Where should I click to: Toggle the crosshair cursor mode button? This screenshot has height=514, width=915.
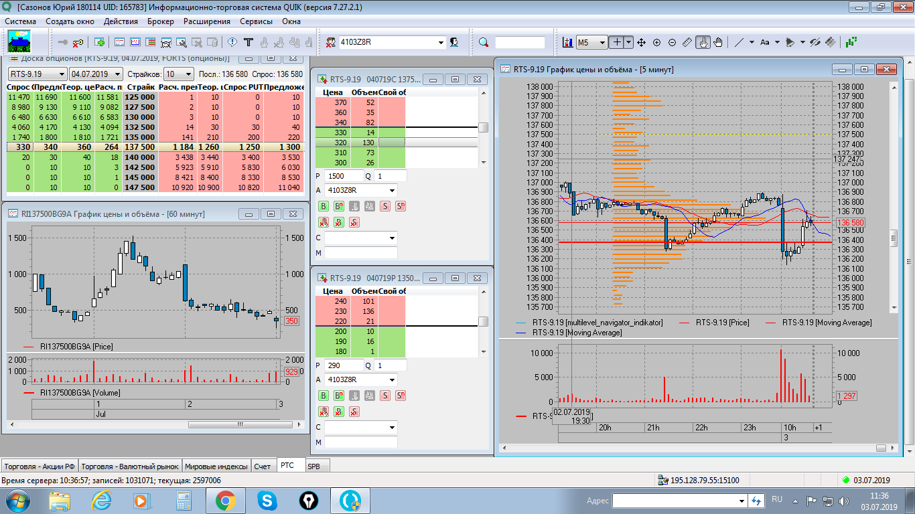[x=617, y=42]
